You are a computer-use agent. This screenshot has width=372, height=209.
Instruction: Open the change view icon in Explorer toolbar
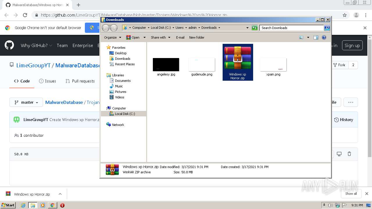[301, 37]
